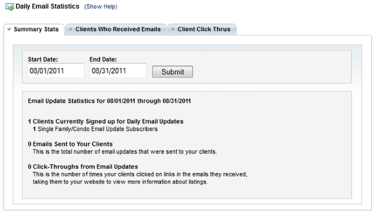Focus the End Date input field
The image size is (375, 213).
[x=118, y=71]
